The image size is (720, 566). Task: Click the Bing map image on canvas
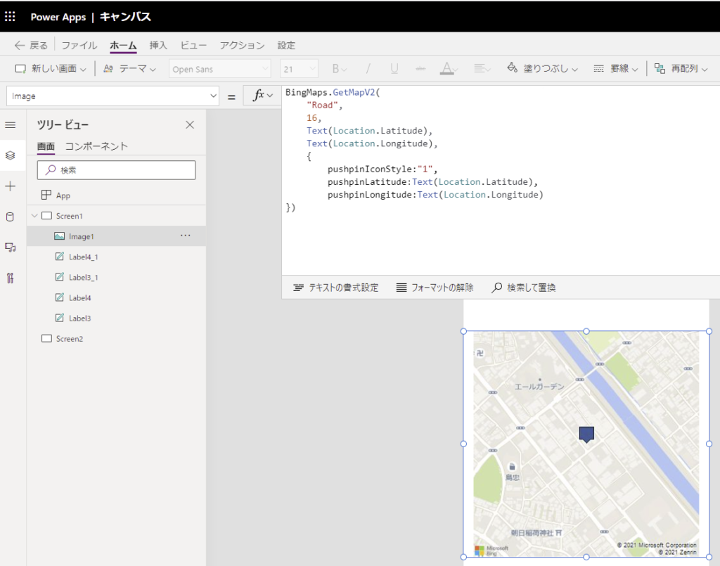pos(586,444)
